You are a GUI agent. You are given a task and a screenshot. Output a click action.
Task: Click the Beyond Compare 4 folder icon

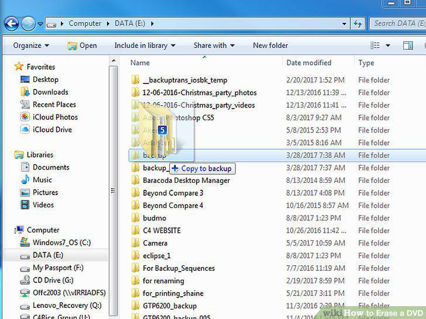(135, 205)
